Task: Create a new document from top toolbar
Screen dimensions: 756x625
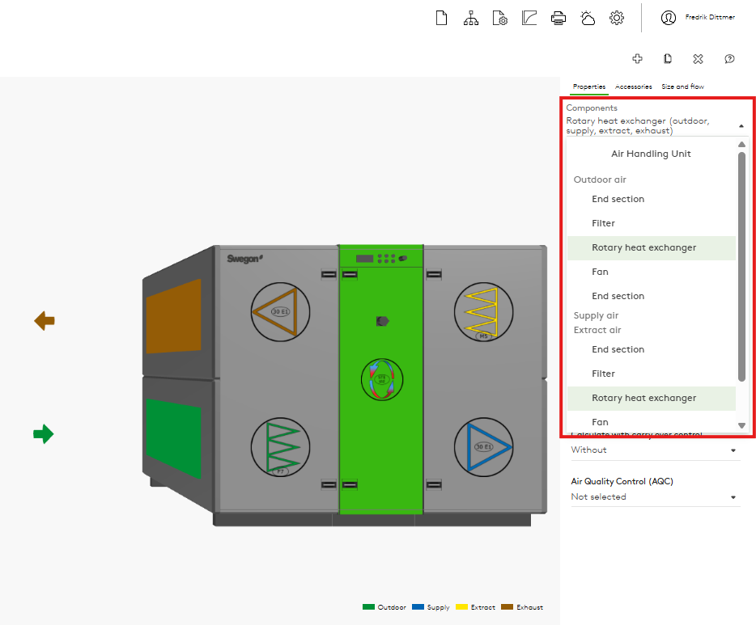Action: [441, 18]
